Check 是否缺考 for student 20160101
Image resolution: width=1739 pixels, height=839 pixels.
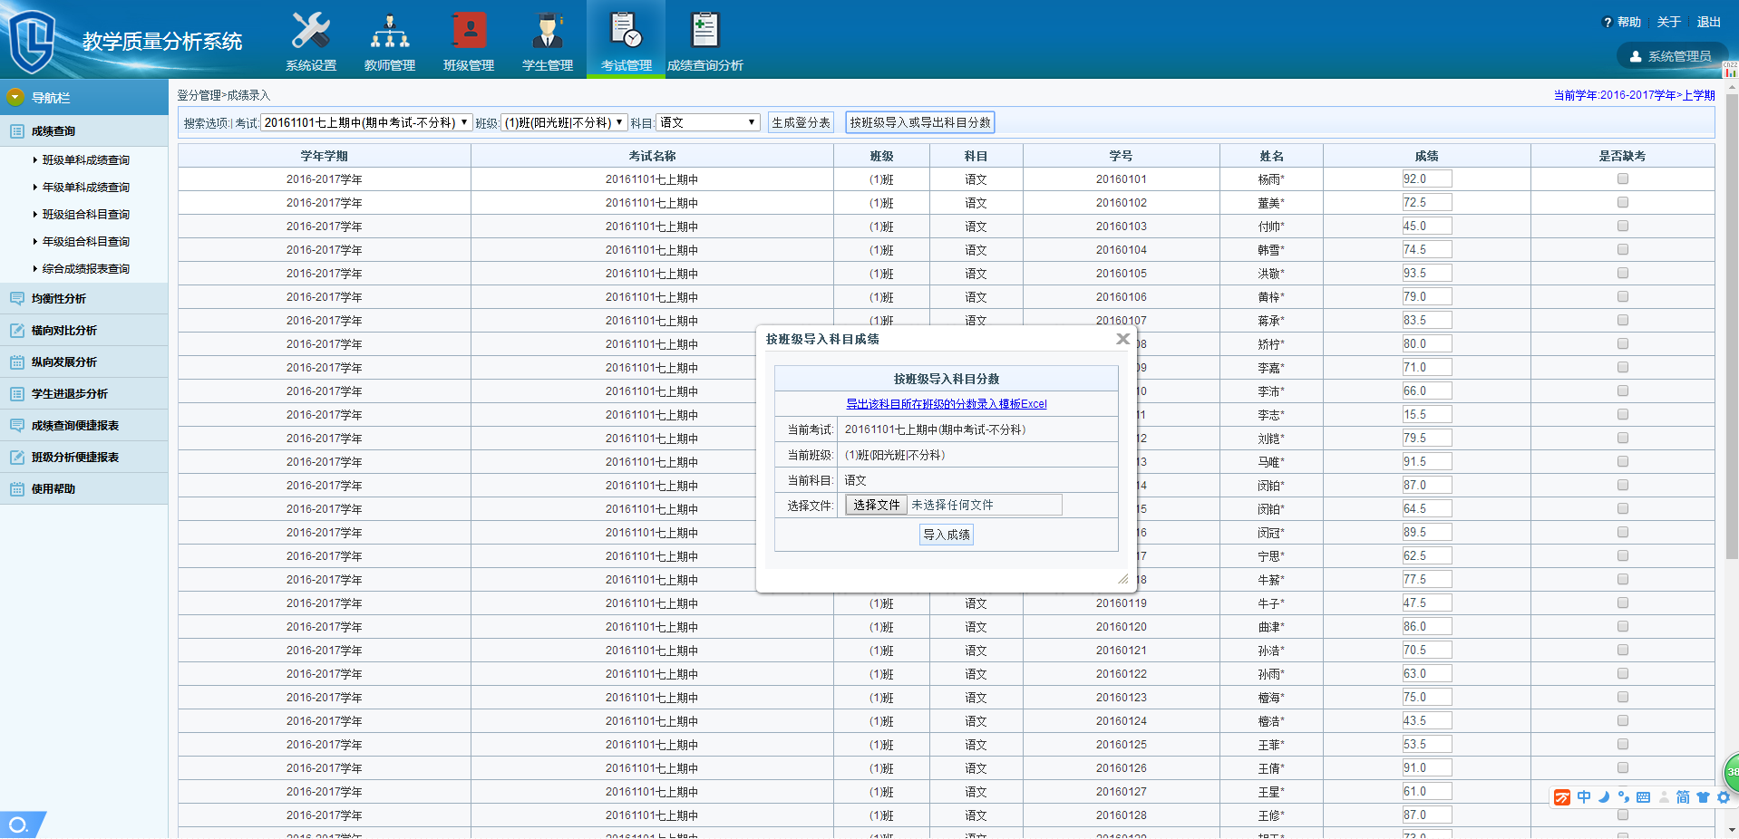[1623, 178]
